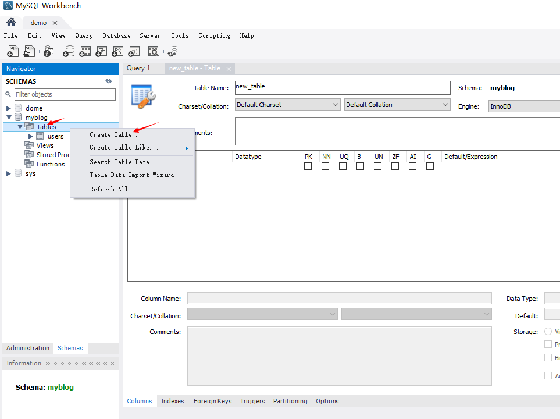This screenshot has width=560, height=419.
Task: Create new function toolbar icon
Action: (x=134, y=51)
